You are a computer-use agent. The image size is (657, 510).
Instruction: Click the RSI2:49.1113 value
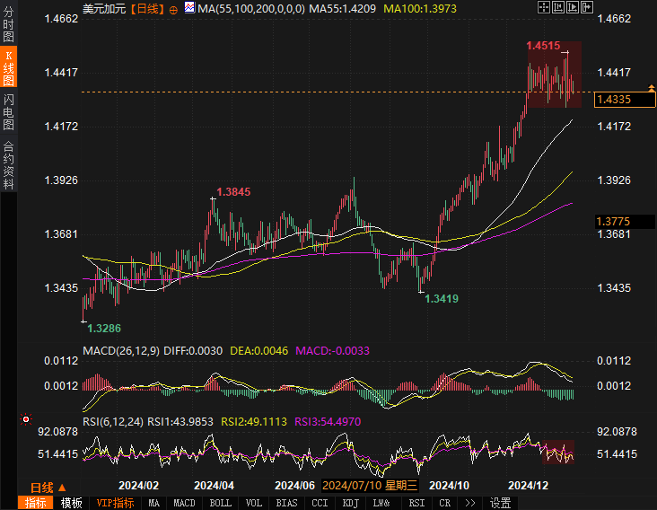tap(254, 422)
